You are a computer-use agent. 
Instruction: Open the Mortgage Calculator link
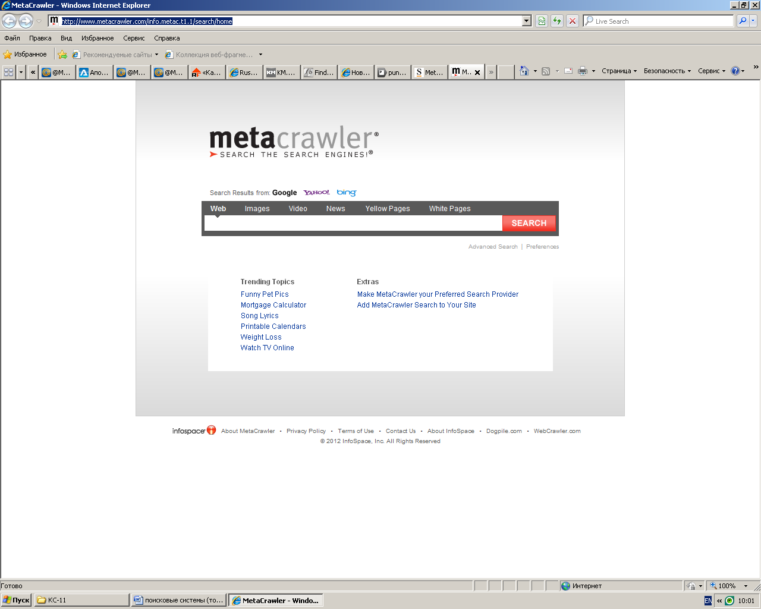[x=273, y=305]
